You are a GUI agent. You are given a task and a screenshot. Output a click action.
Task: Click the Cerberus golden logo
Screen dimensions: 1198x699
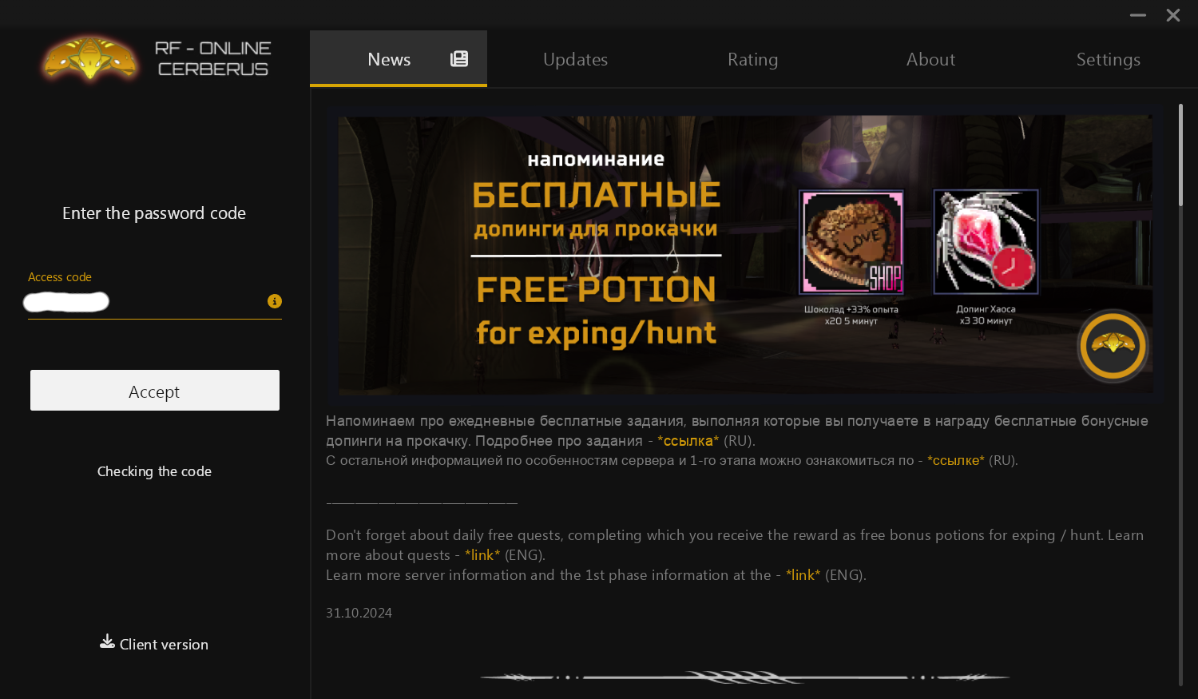[x=90, y=58]
